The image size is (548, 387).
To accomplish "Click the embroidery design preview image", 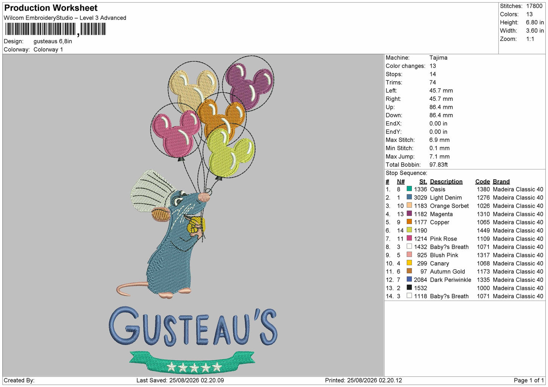I will [x=193, y=215].
